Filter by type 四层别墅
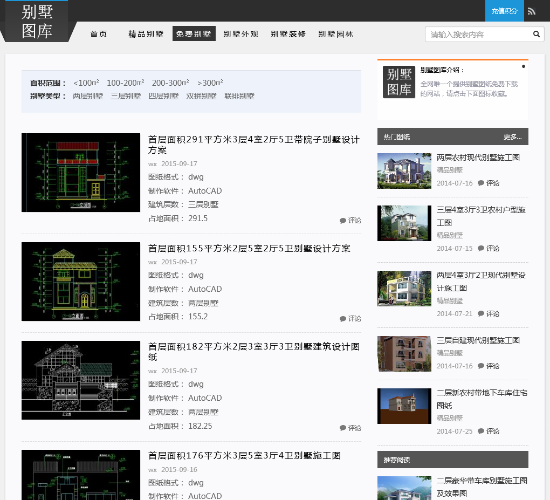The width and height of the screenshot is (550, 500). [x=163, y=96]
